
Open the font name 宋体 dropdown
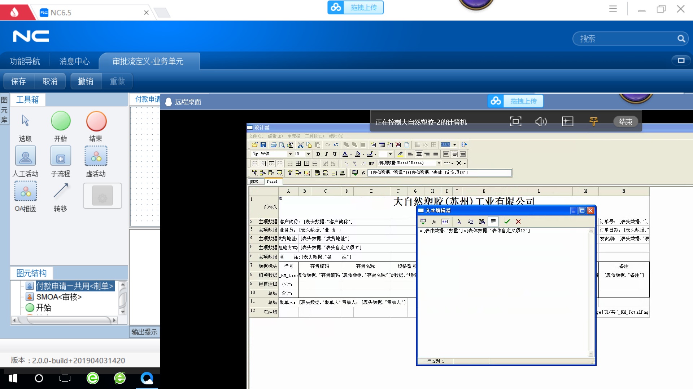(290, 154)
